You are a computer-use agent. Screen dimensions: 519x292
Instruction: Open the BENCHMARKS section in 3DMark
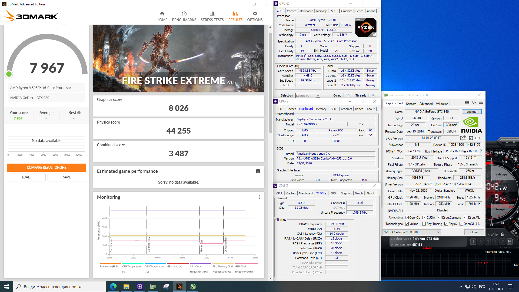coord(184,16)
